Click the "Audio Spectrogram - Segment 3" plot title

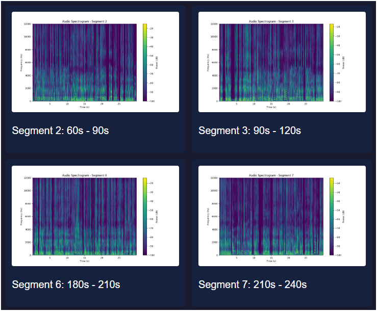(271, 21)
